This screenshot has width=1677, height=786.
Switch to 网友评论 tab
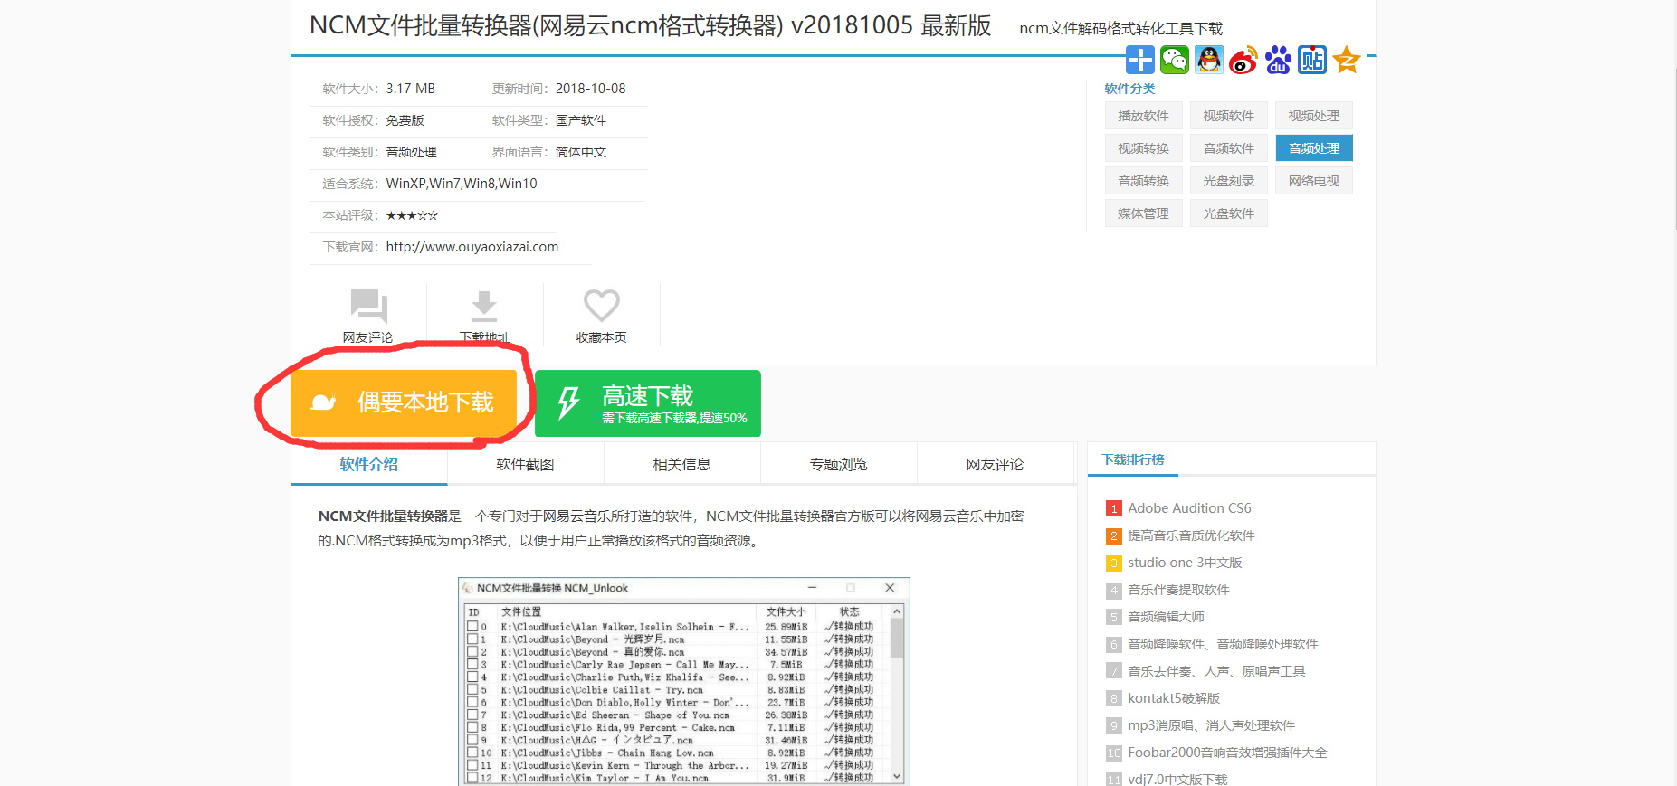[x=996, y=464]
